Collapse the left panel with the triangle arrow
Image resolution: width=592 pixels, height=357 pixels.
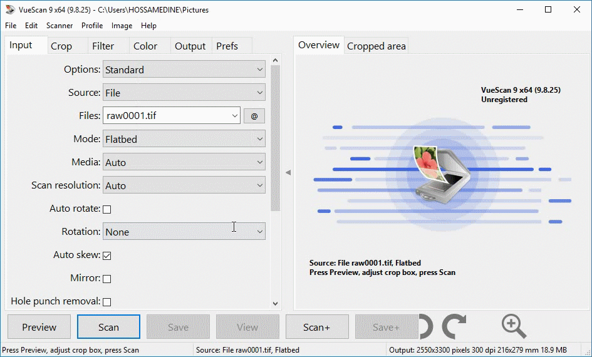tap(288, 172)
